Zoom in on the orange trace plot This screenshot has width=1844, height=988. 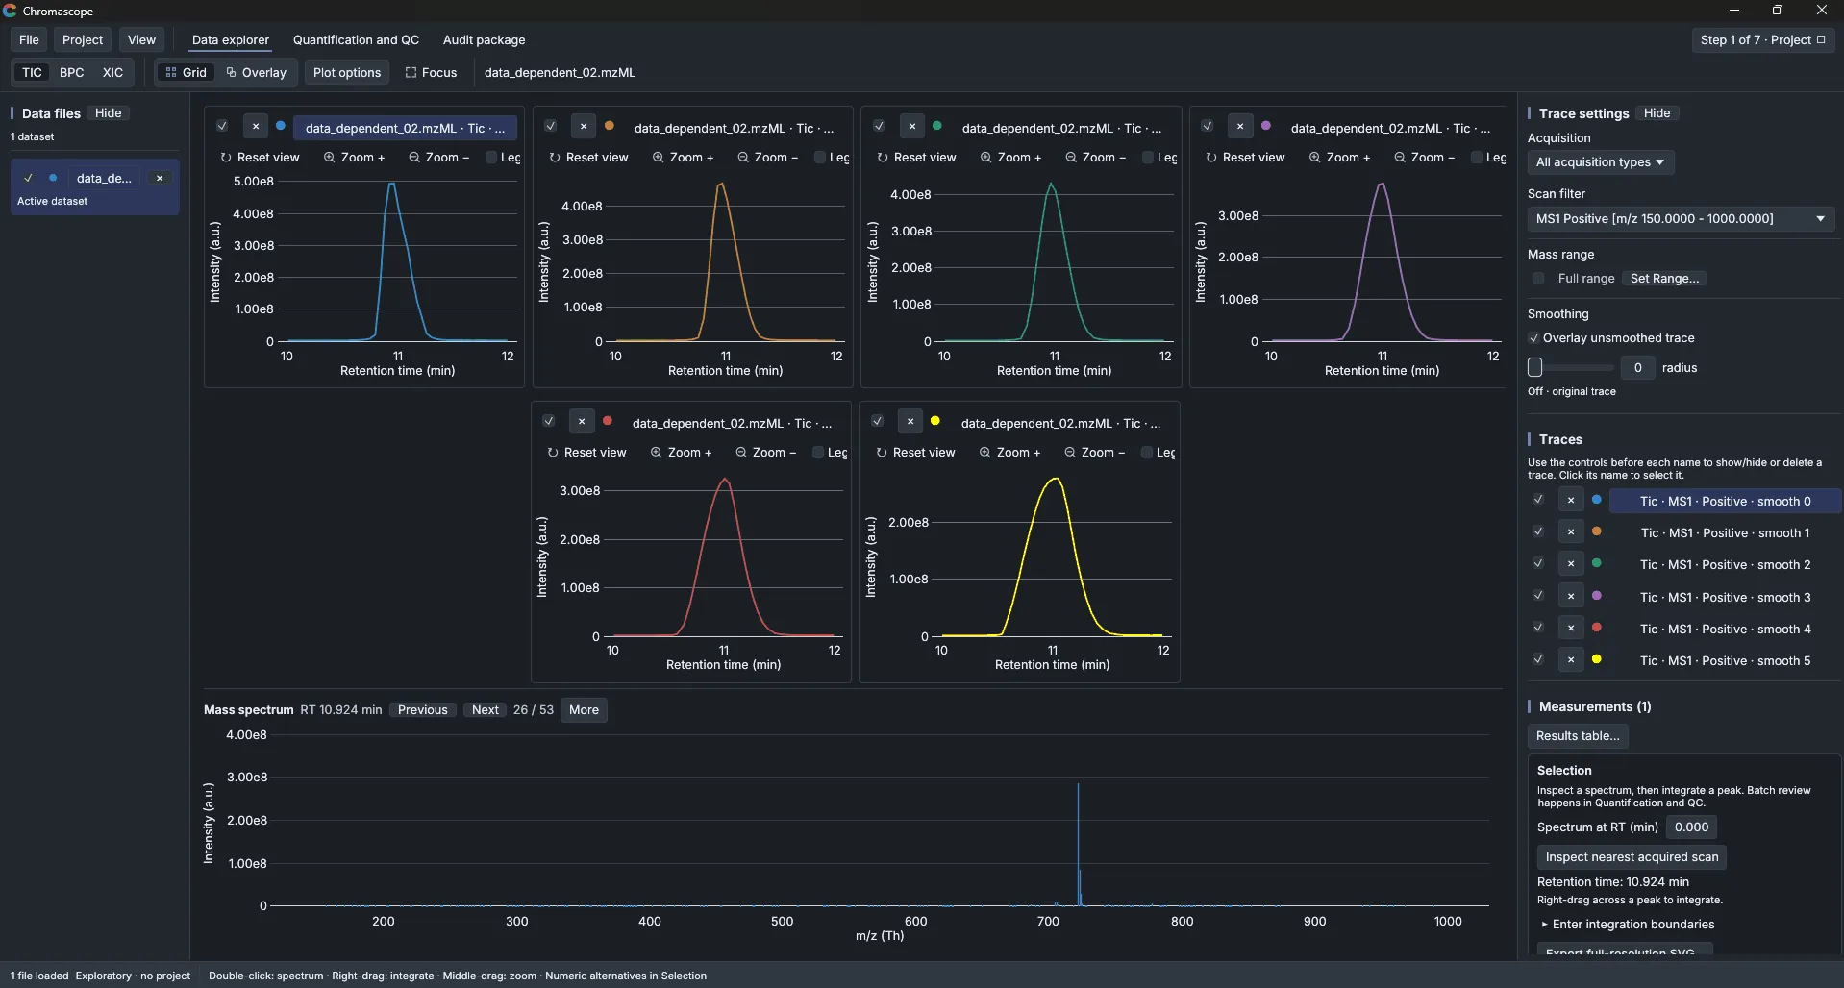[x=683, y=157]
